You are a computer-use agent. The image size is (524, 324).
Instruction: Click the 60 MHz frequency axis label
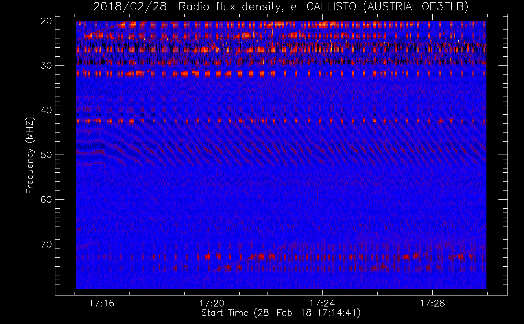coord(46,199)
